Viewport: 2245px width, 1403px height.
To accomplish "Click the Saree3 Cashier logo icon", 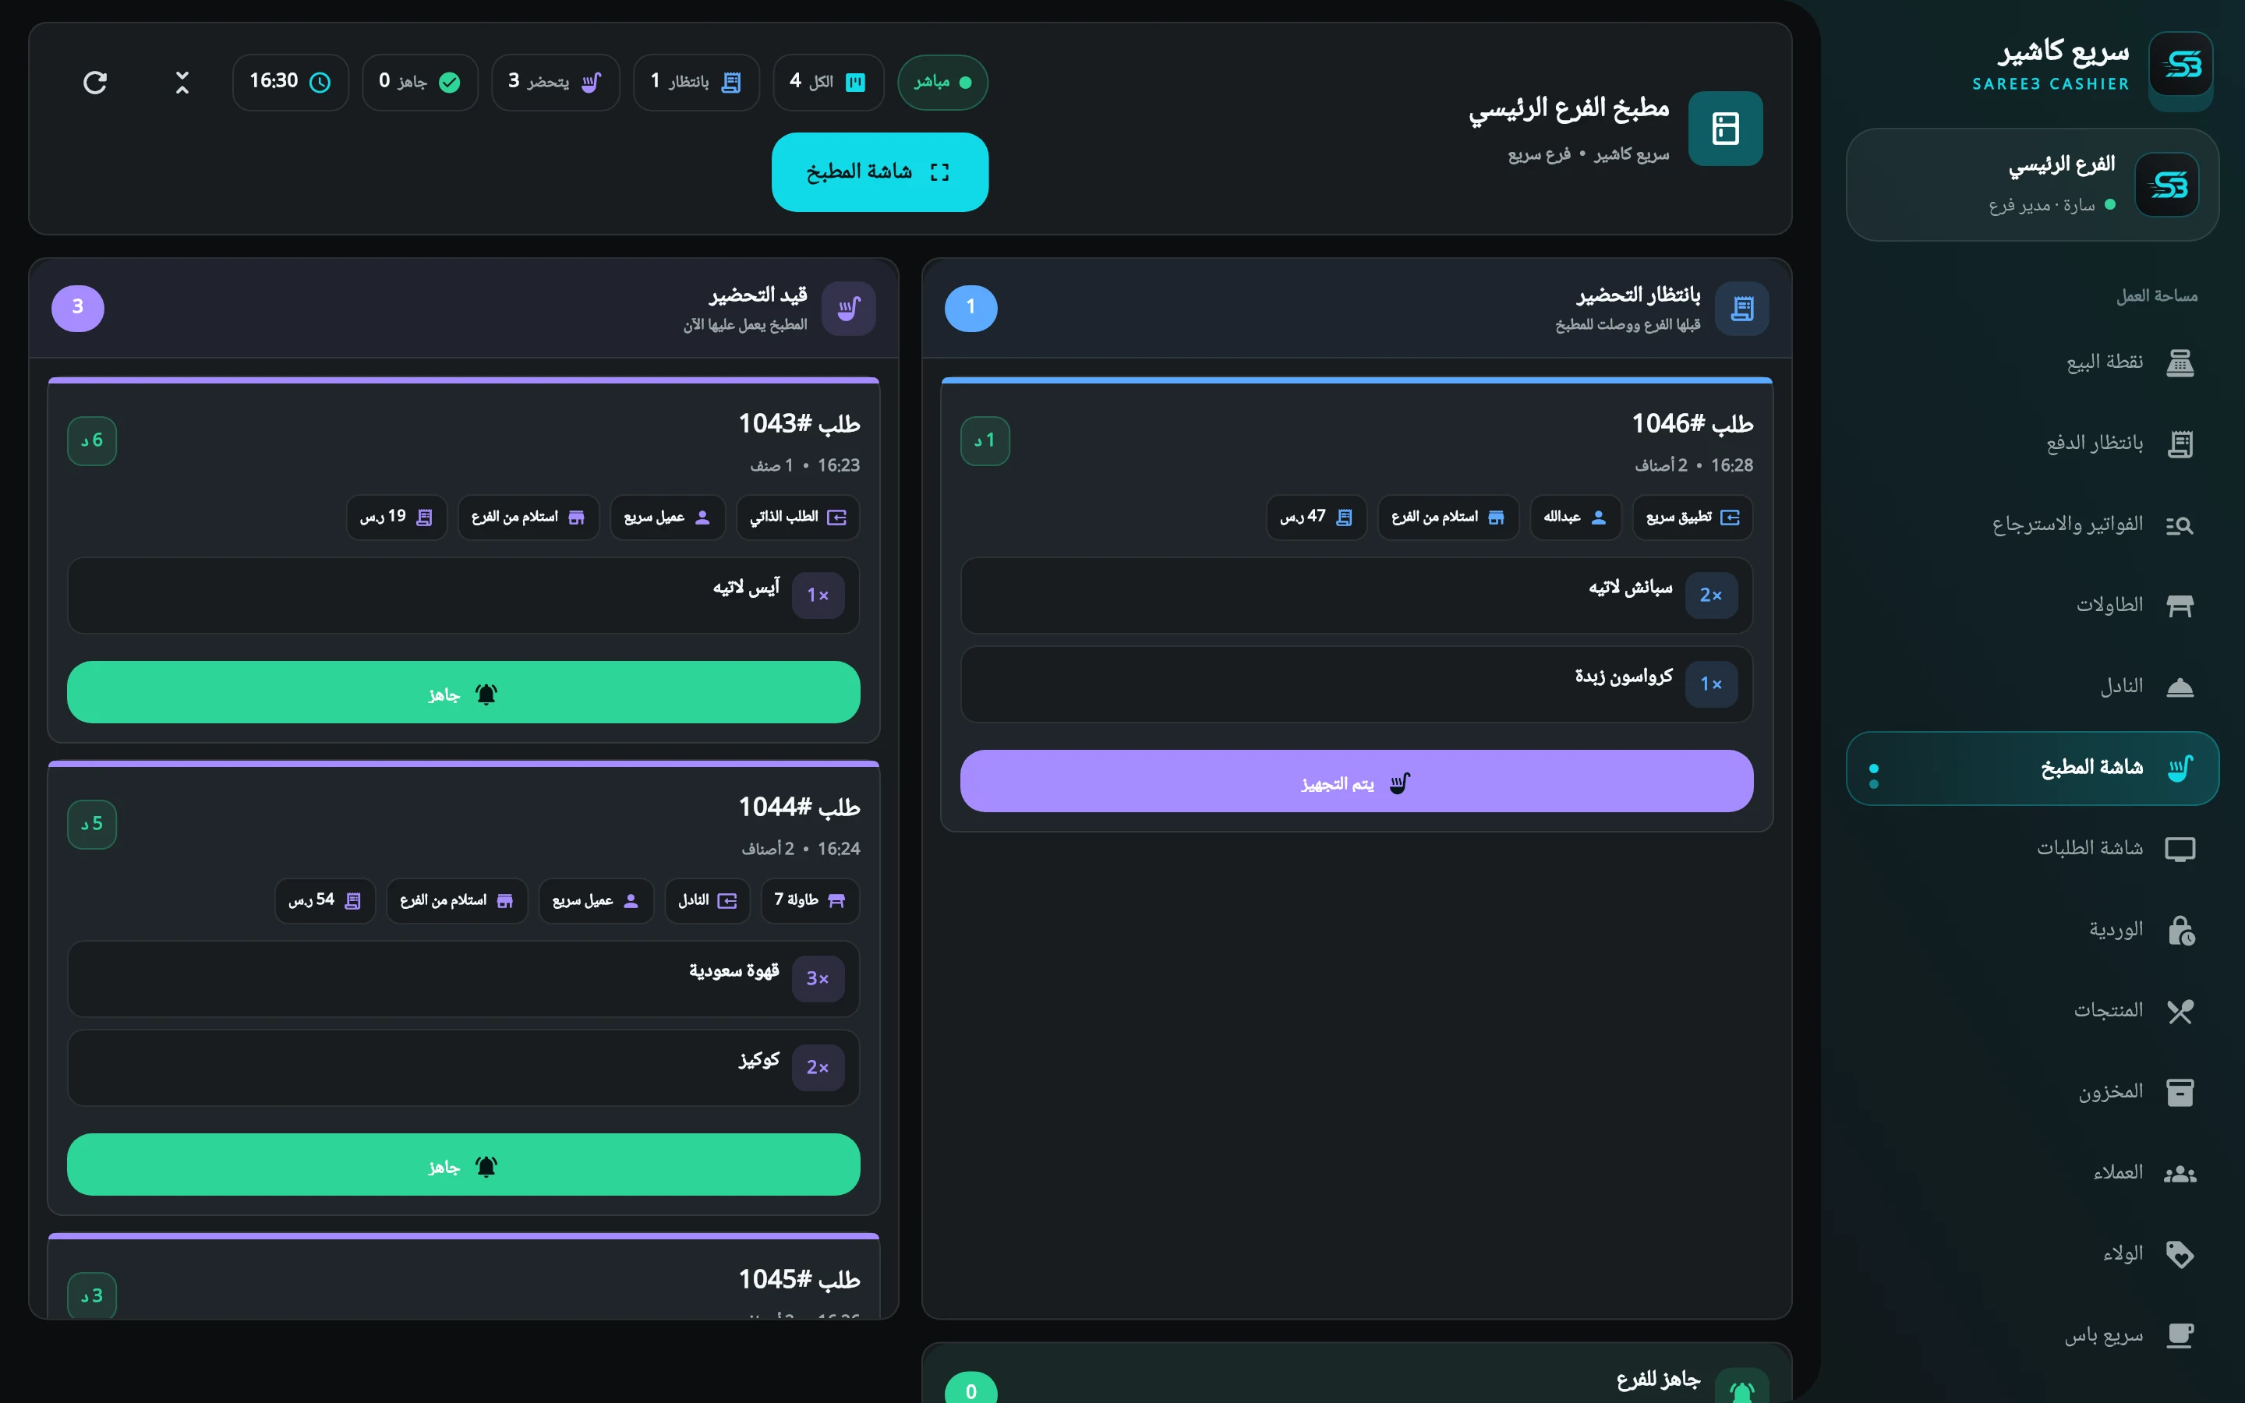I will [2181, 65].
